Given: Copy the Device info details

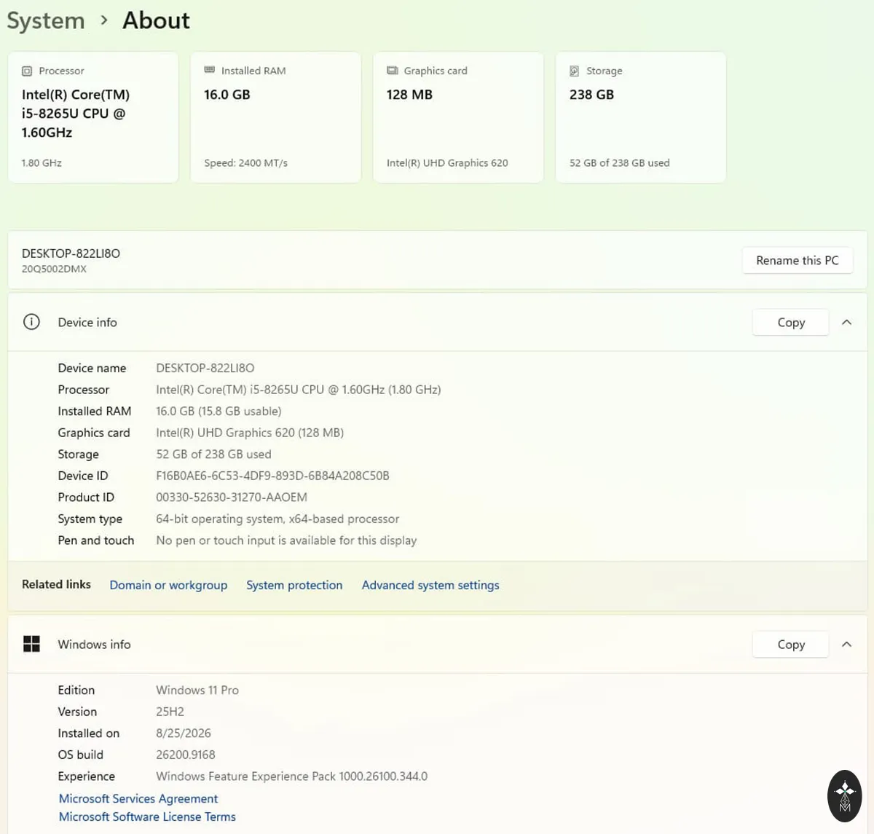Looking at the screenshot, I should click(790, 322).
